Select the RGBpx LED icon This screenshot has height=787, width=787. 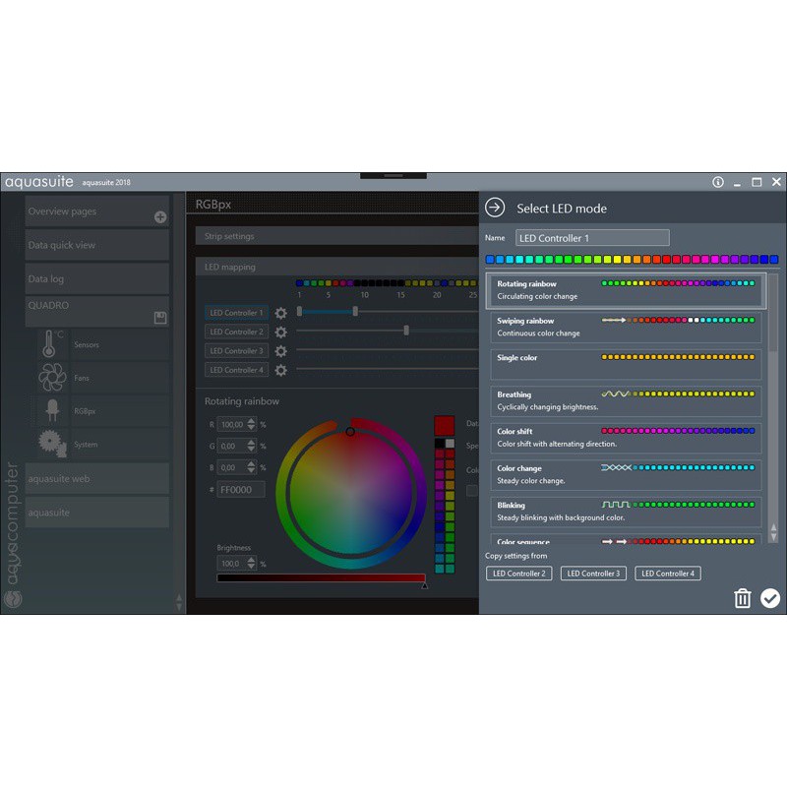[50, 411]
